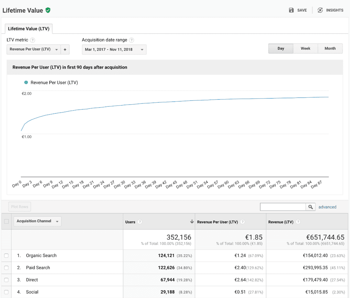The image size is (350, 298).
Task: Click help icon beside Acquisition date range
Action: 131,40
